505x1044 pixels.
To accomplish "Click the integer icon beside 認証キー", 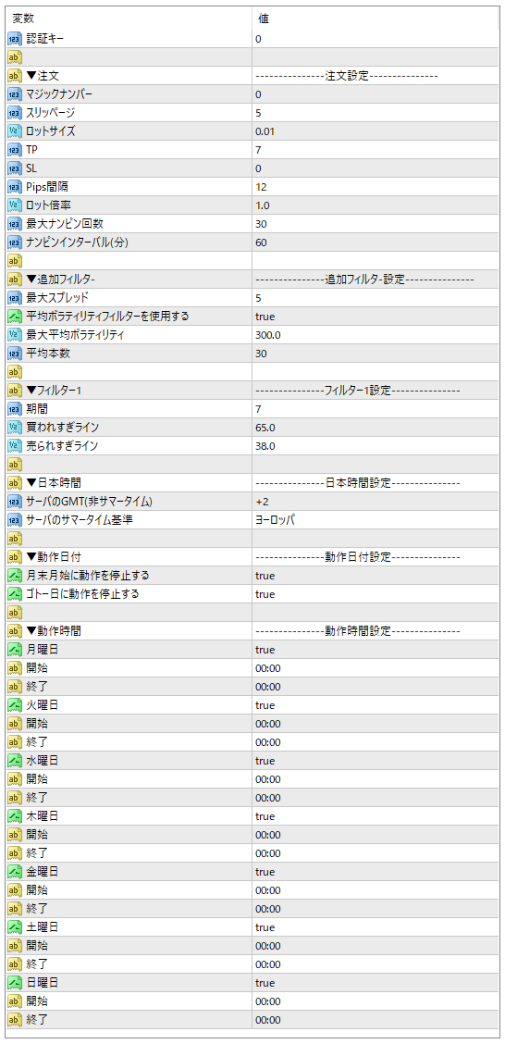I will pyautogui.click(x=15, y=39).
